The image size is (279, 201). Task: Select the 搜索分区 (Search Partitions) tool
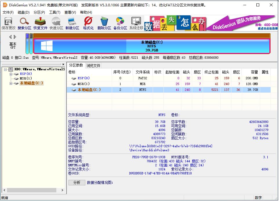[24, 23]
